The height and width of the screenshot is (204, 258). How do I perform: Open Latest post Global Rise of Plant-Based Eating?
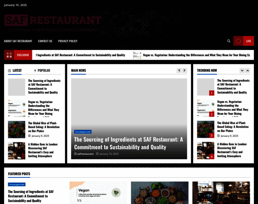coord(44,127)
